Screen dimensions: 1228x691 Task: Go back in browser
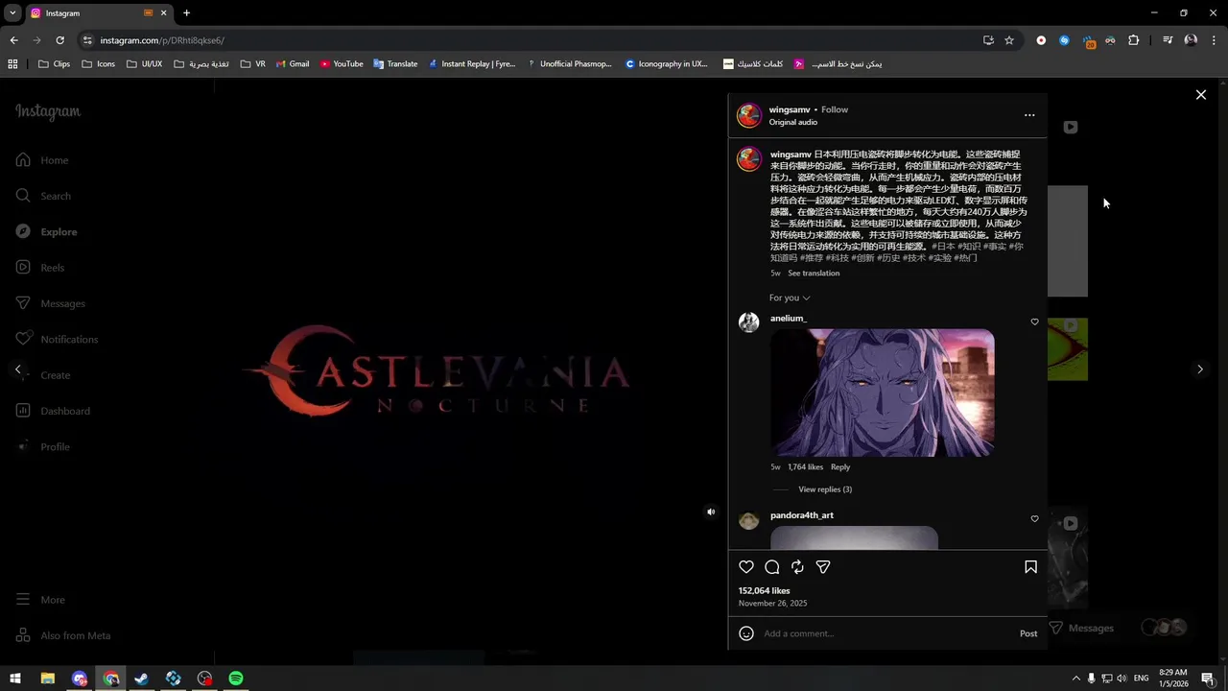(x=13, y=40)
